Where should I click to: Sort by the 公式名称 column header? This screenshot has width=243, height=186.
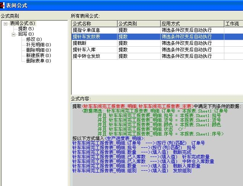[94, 24]
